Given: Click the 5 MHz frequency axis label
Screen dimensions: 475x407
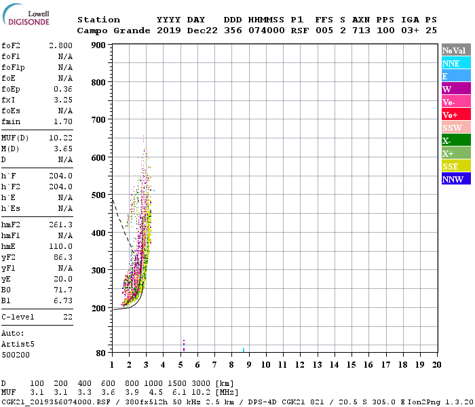Looking at the screenshot, I should pos(180,365).
